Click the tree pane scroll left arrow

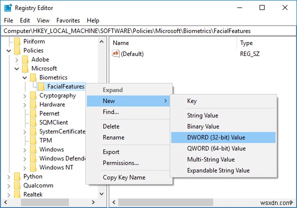(5, 202)
